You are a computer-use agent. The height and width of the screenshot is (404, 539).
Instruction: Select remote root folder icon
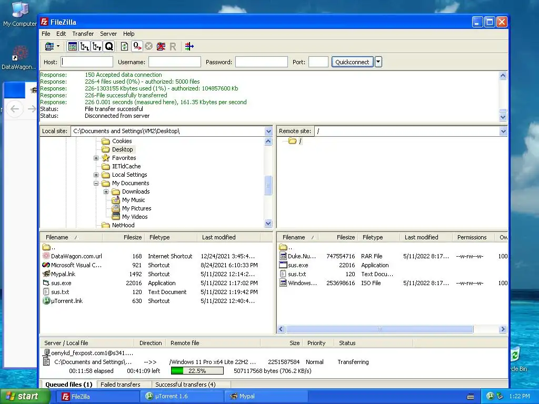coord(292,141)
